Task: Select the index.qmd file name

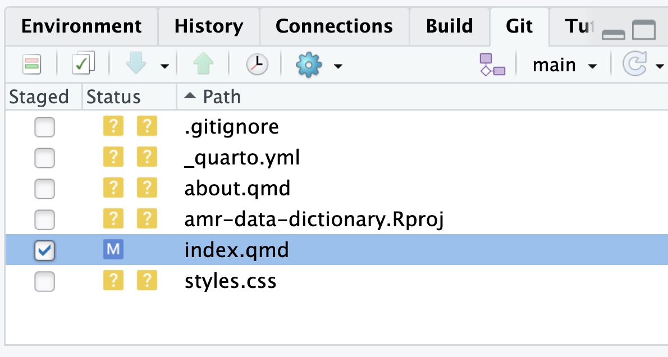Action: 236,250
